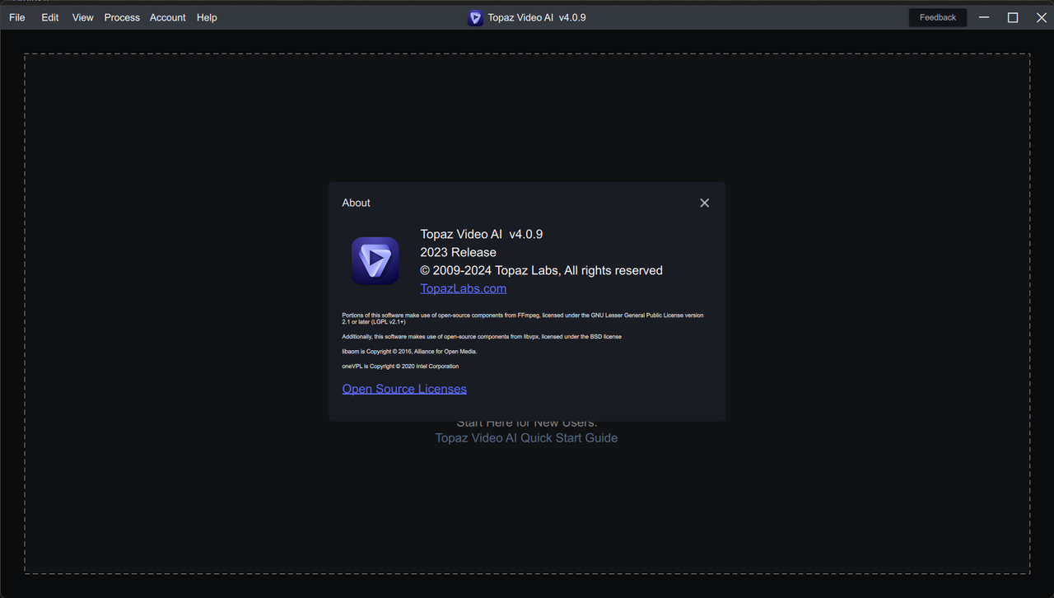Open the File menu
The height and width of the screenshot is (598, 1054).
(x=17, y=17)
